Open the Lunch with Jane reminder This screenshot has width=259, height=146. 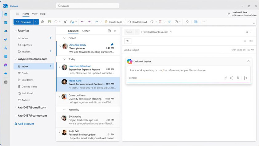tap(242, 14)
